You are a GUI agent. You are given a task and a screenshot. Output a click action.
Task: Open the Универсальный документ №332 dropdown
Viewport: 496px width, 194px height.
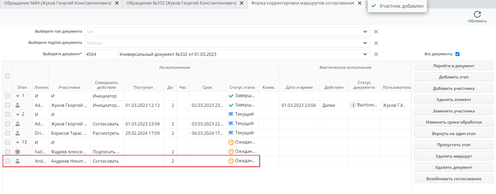point(365,54)
